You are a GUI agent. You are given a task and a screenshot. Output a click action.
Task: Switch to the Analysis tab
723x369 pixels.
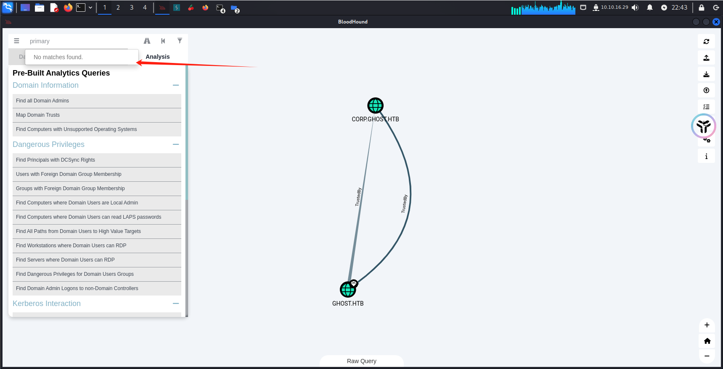[x=158, y=57]
